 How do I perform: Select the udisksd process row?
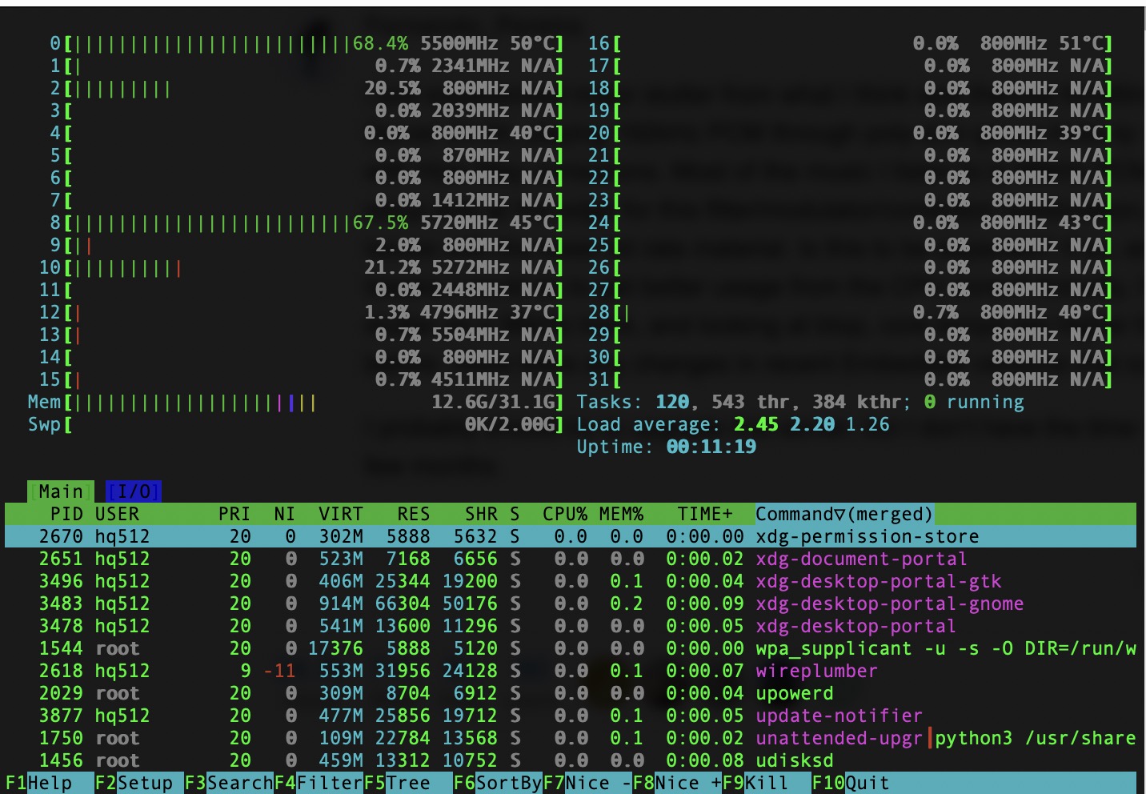point(571,760)
